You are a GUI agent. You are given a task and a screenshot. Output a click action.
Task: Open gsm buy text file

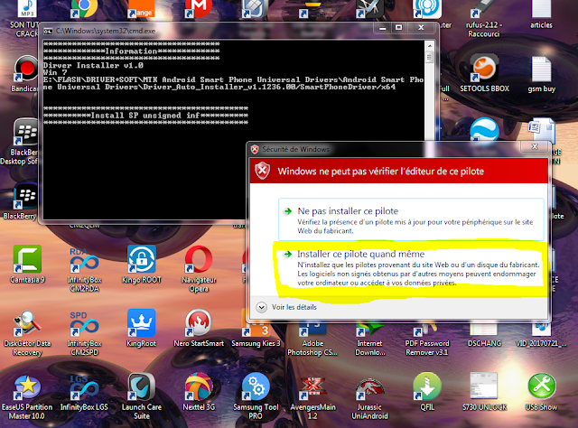(541, 73)
